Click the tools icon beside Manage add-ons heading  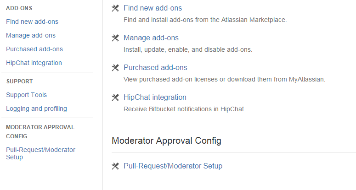tap(115, 38)
